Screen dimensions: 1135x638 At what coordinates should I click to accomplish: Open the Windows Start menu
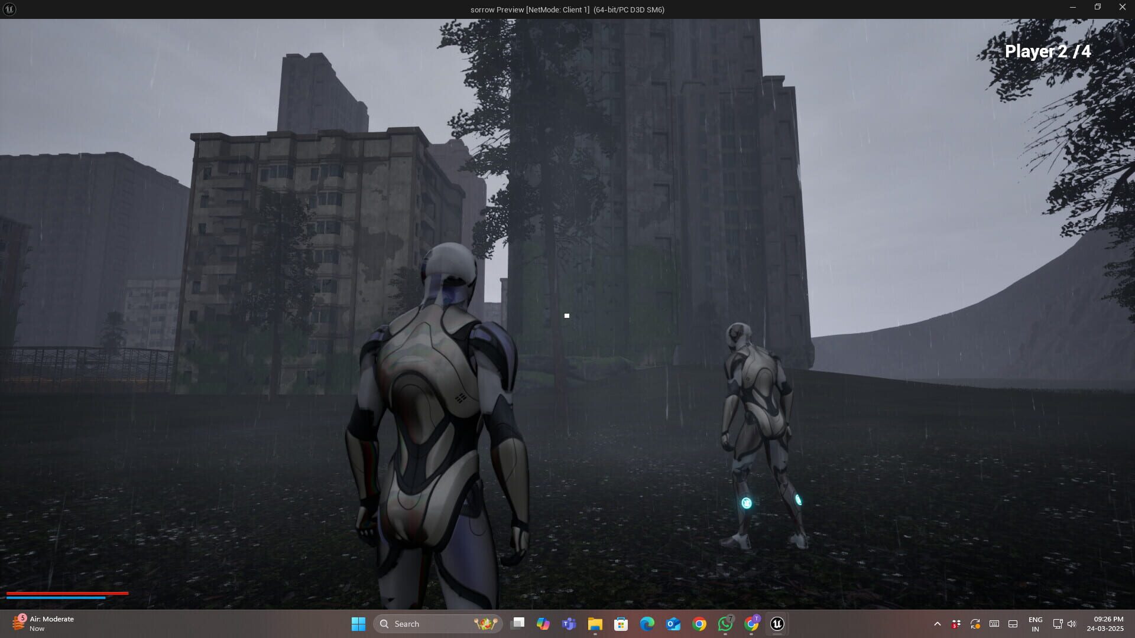[x=359, y=623]
